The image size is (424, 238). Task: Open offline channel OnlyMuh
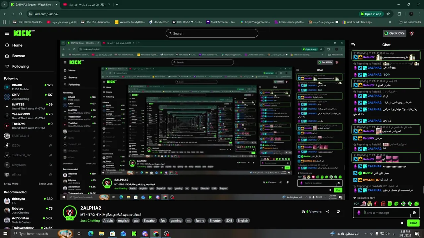pyautogui.click(x=28, y=165)
